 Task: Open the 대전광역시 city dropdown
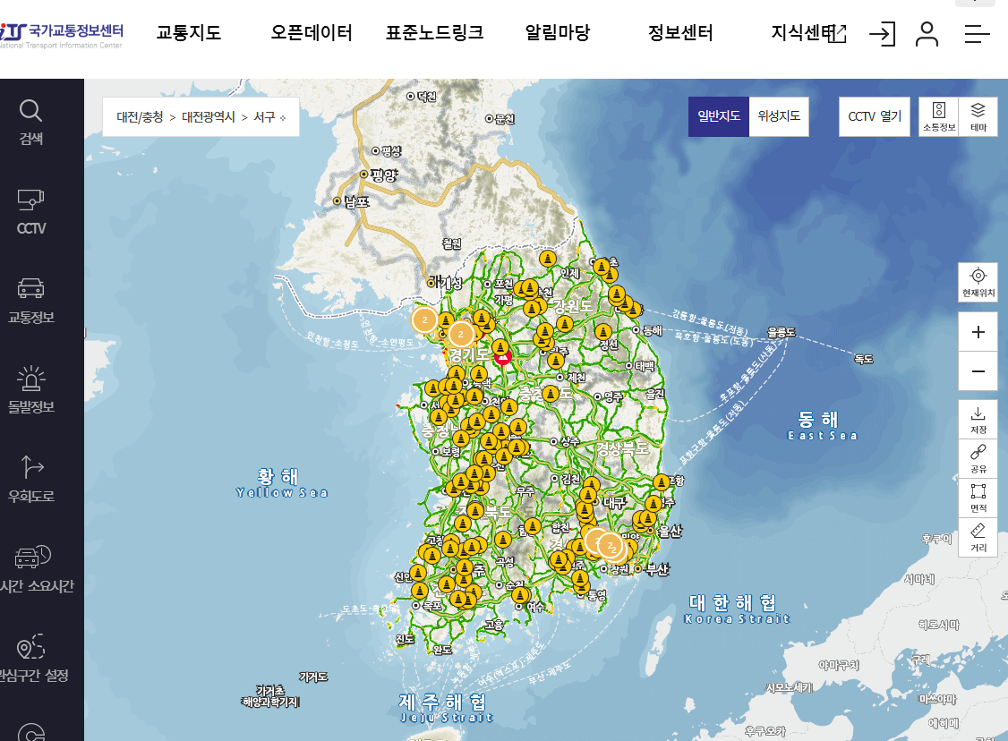point(209,117)
